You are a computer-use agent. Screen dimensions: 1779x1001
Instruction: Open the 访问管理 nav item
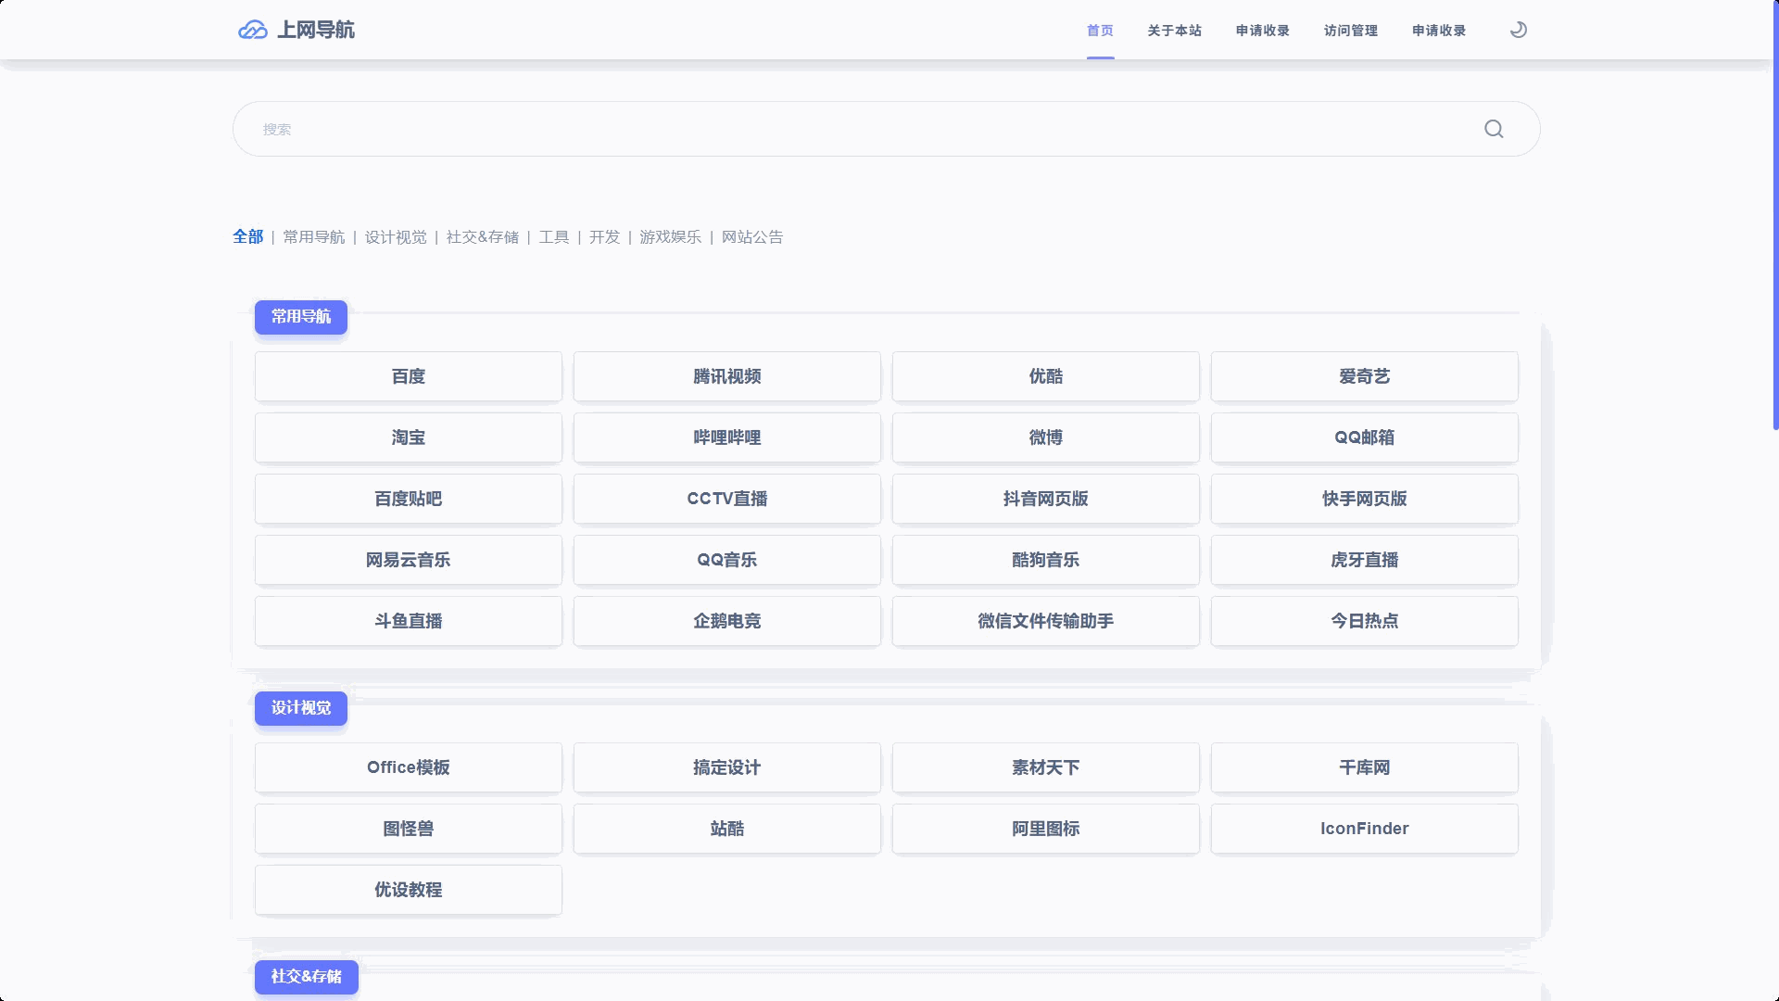coord(1350,31)
